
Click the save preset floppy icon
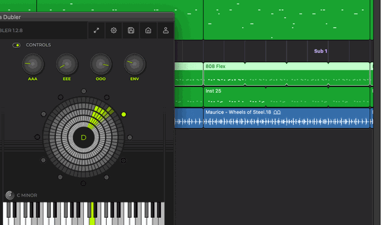[131, 30]
